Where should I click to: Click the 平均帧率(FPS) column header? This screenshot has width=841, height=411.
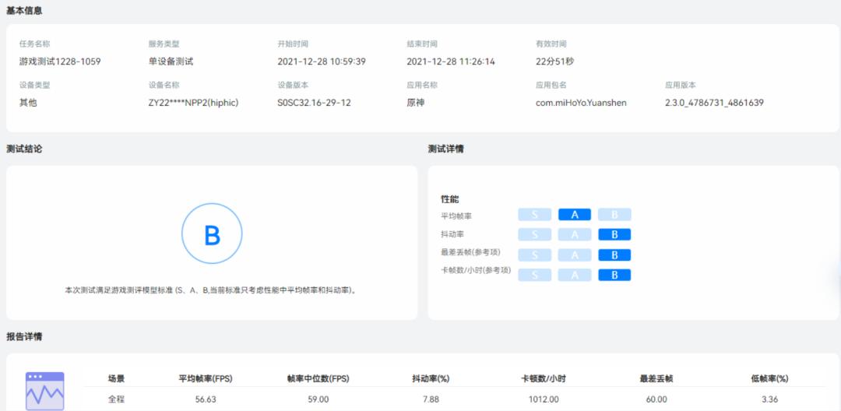206,378
